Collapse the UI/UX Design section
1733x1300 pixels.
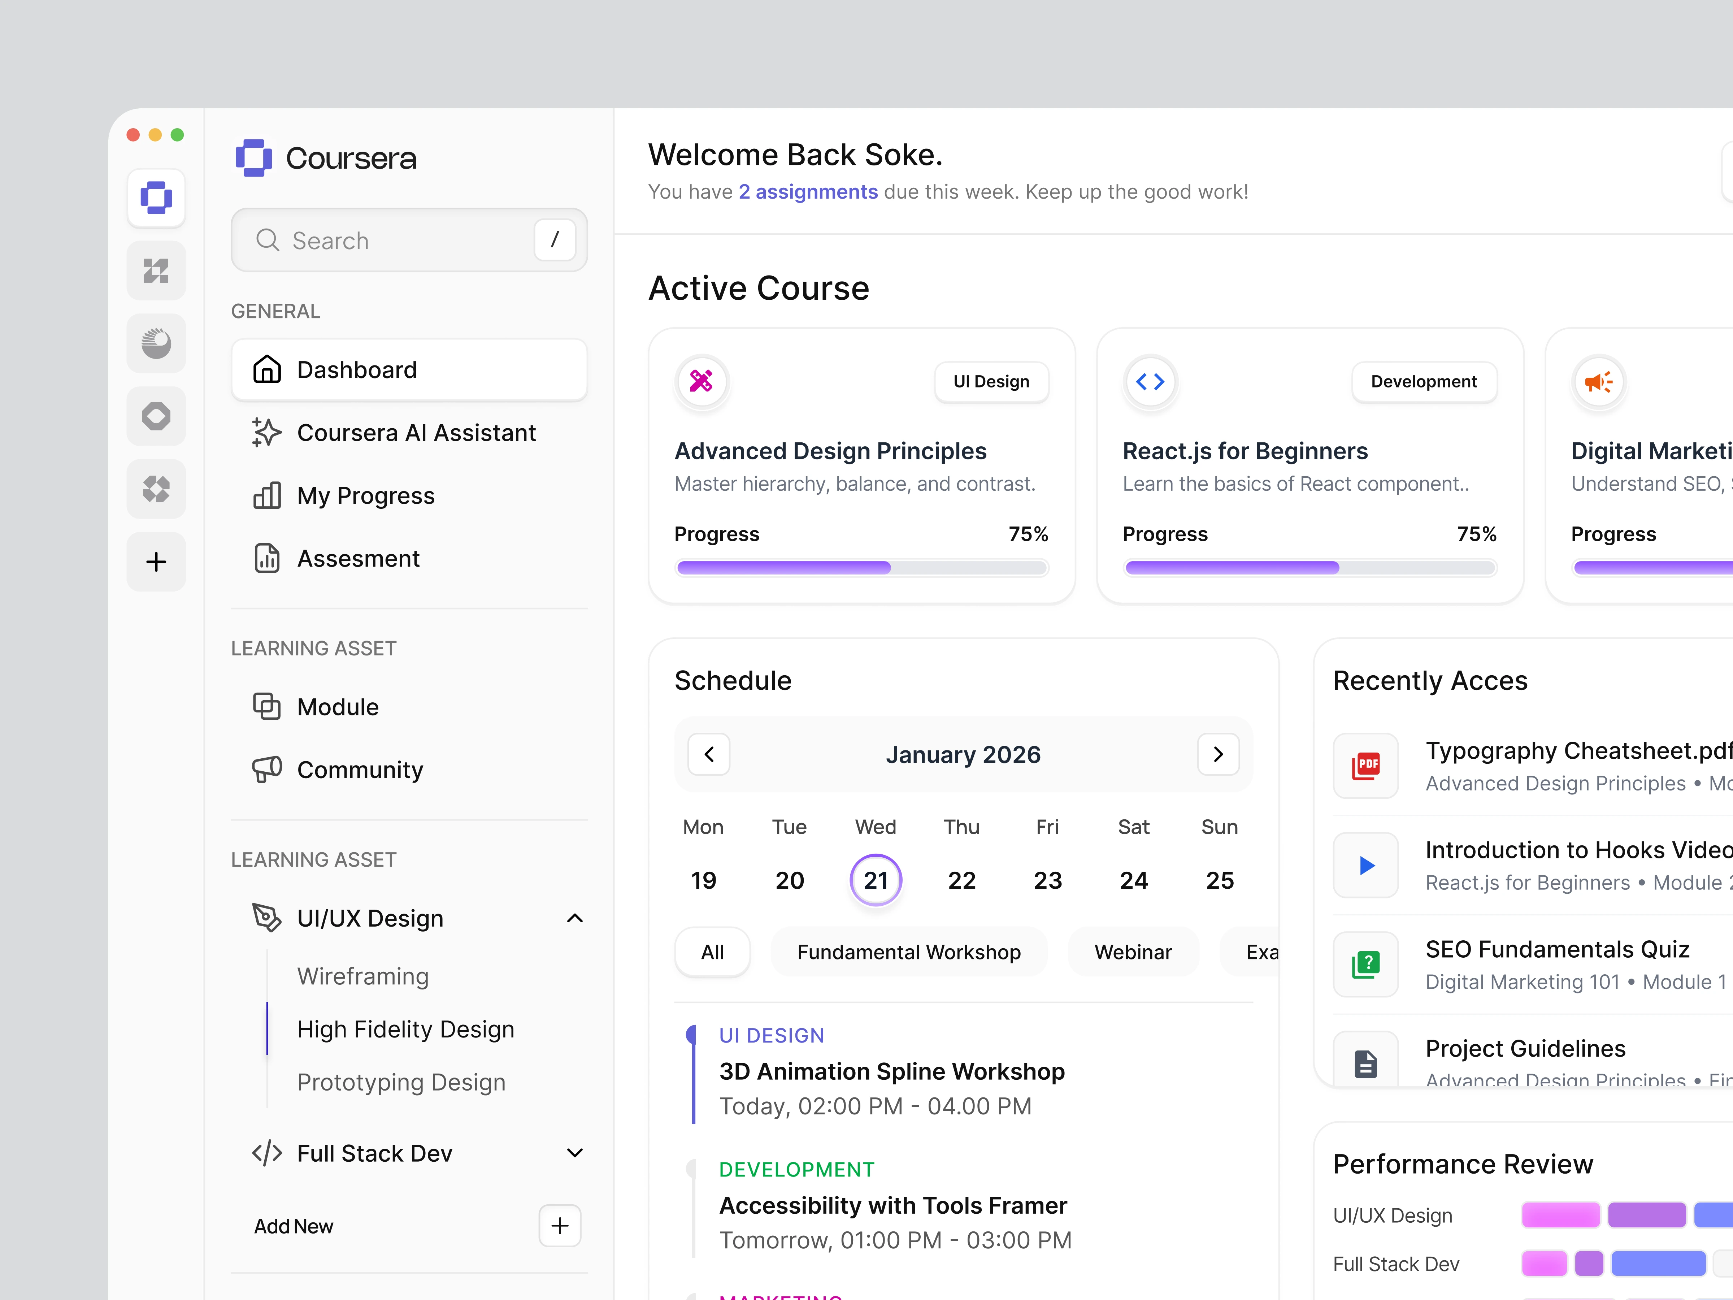pyautogui.click(x=574, y=918)
